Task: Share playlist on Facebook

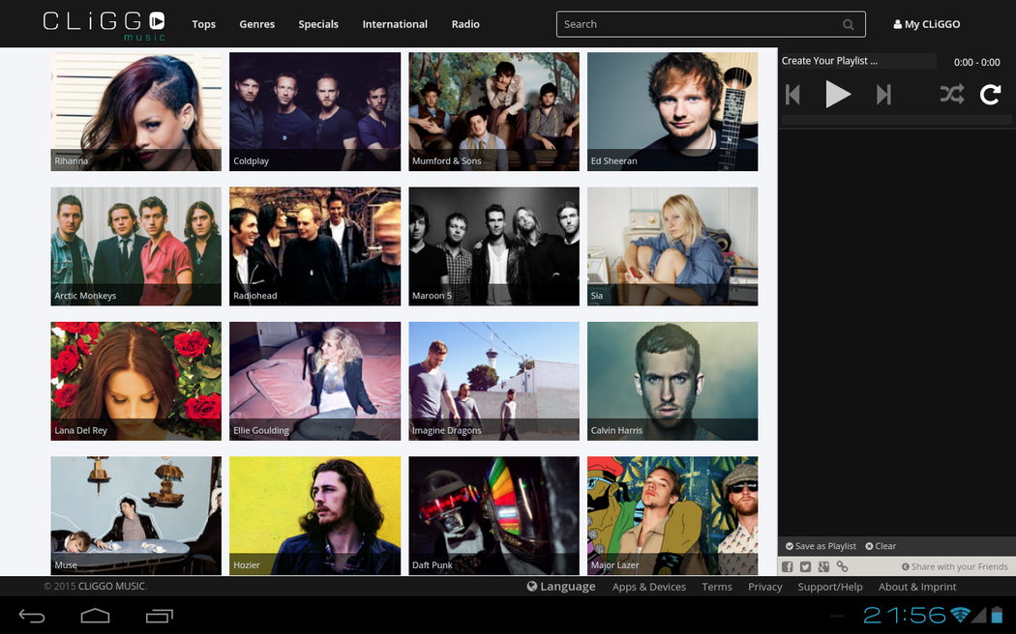Action: 788,567
